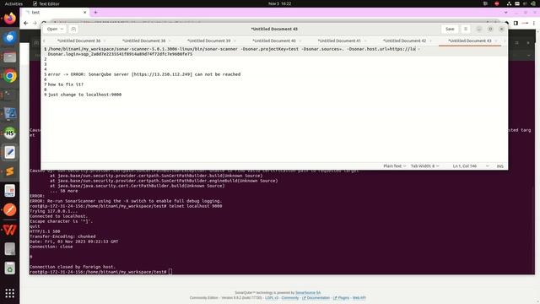Click the red tray indicator icon
The height and width of the screenshot is (304, 540).
(497, 3)
